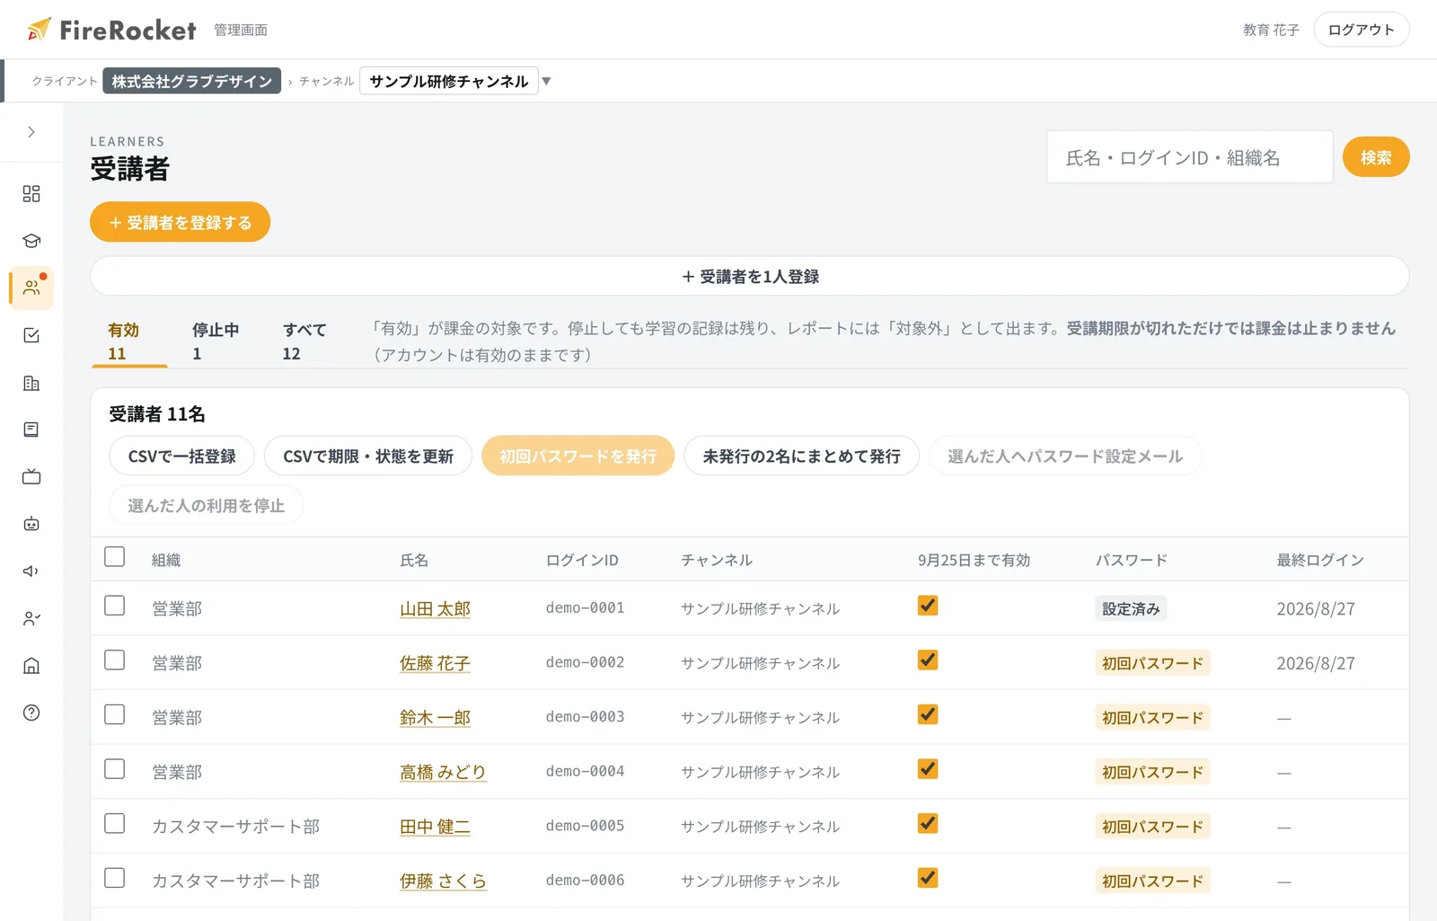
Task: Open the robot bot icon in sidebar
Action: tap(31, 524)
